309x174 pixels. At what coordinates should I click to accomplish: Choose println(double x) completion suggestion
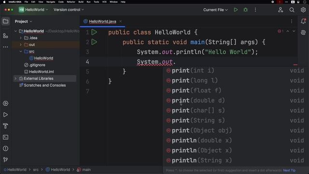click(236, 140)
